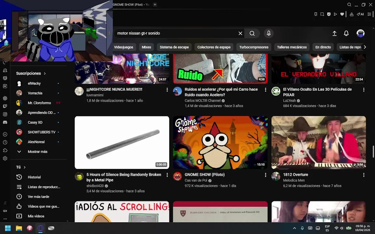375x234 pixels.
Task: Start YouTube voice search microphone
Action: pos(269,33)
